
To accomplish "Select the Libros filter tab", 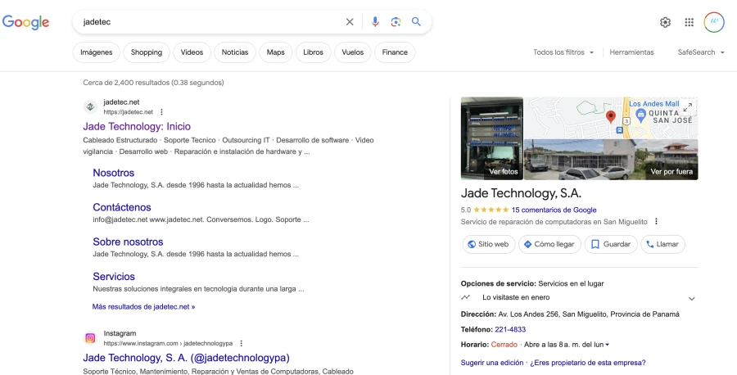I will click(x=313, y=52).
